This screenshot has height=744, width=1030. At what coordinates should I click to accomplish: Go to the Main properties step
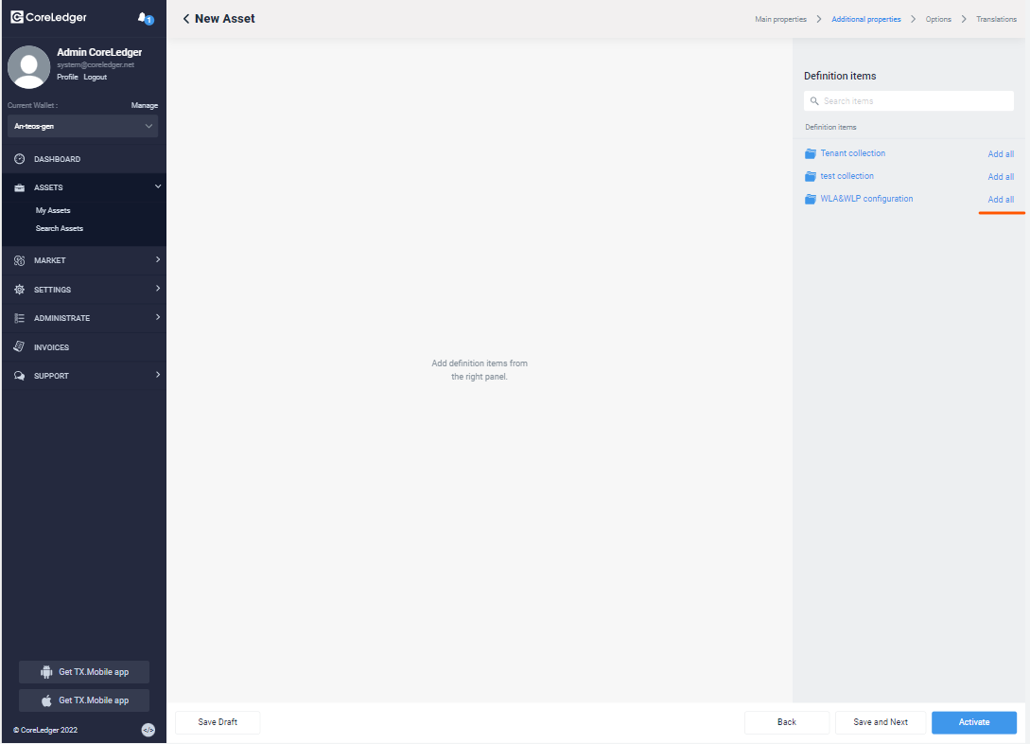(780, 19)
